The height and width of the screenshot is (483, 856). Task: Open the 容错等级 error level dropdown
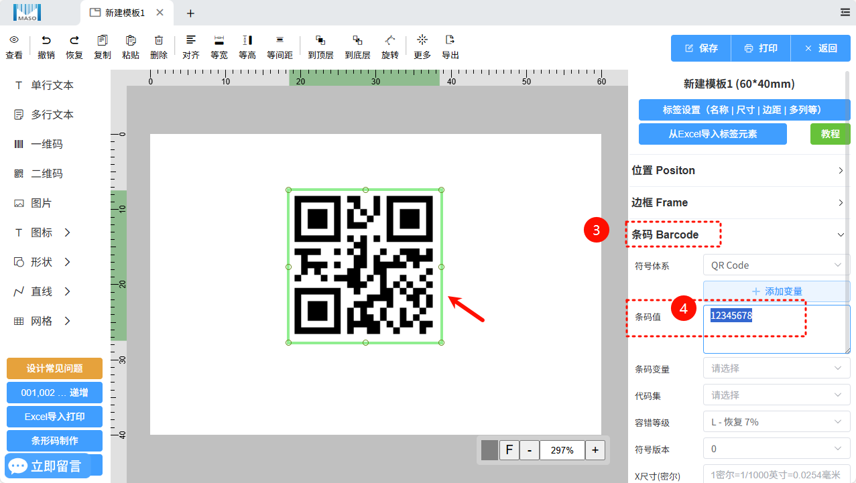[x=776, y=422]
